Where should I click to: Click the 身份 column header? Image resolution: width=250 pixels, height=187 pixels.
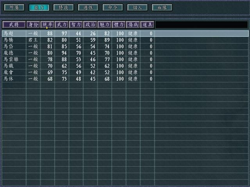coord(33,25)
